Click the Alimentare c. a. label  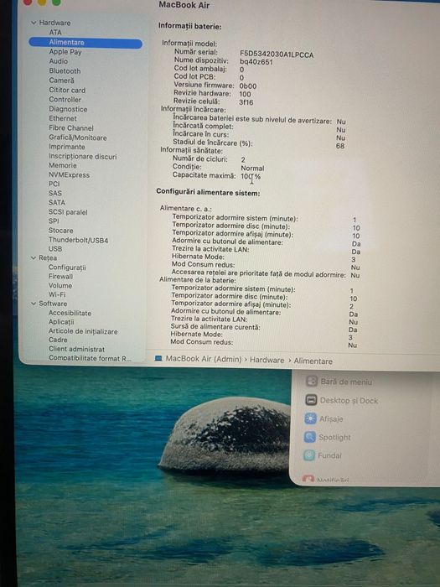coord(185,209)
